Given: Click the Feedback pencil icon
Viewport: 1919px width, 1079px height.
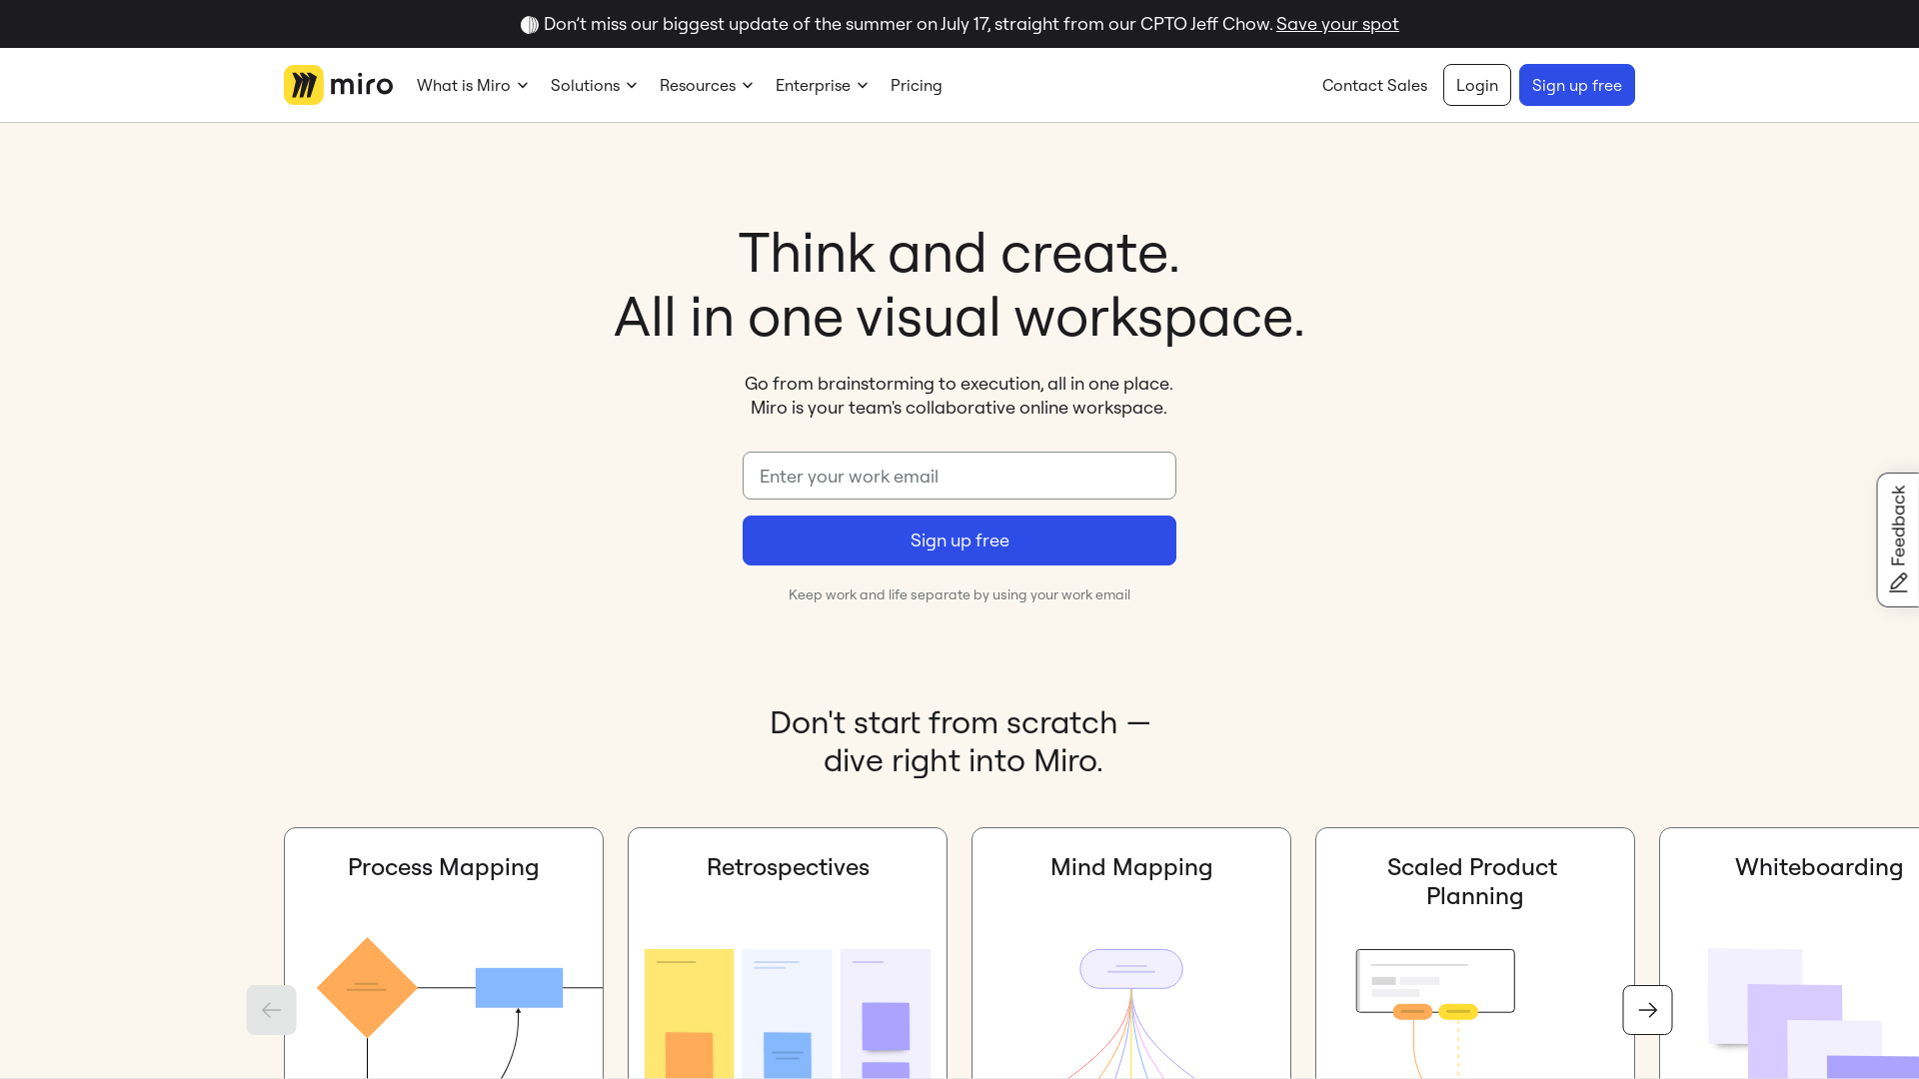Looking at the screenshot, I should coord(1898,581).
